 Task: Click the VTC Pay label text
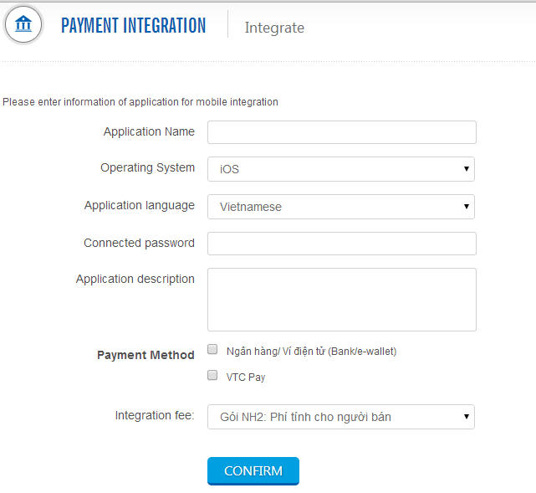coord(246,377)
